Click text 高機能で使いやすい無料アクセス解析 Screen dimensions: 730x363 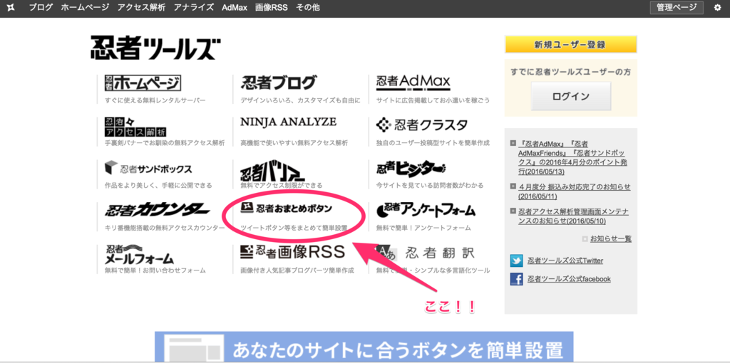coord(294,143)
